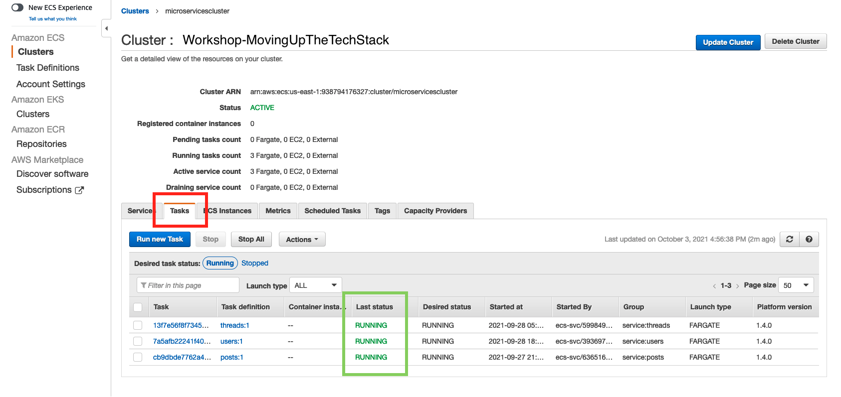Viewport: 841px width, 397px height.
Task: Open the Page size 50 dropdown
Action: (x=796, y=285)
